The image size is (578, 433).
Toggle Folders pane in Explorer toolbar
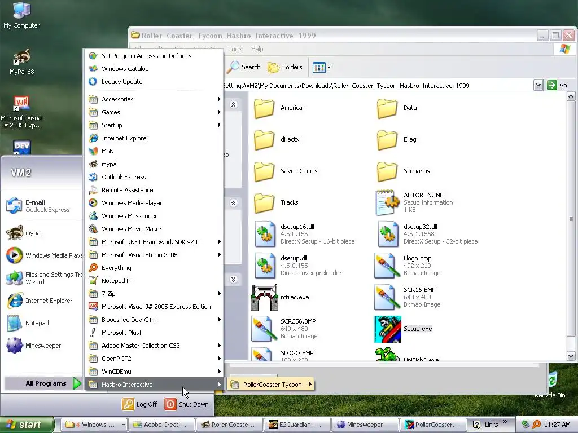pyautogui.click(x=284, y=68)
